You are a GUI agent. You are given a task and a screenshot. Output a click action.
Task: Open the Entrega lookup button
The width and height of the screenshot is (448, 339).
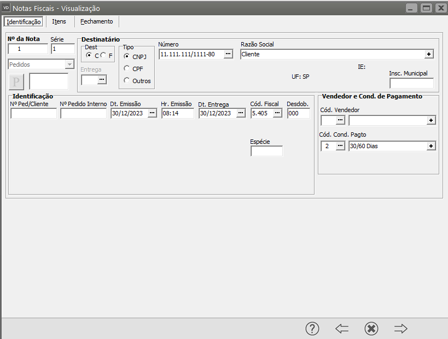coord(101,80)
